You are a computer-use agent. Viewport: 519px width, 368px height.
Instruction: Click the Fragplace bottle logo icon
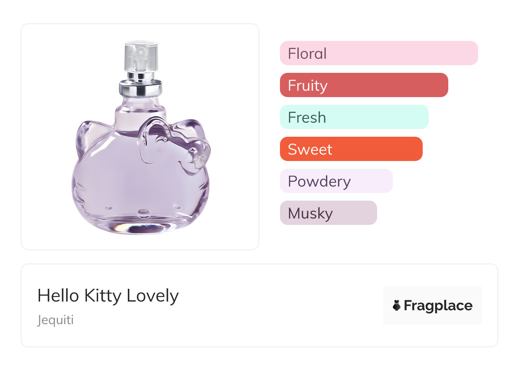coord(397,305)
